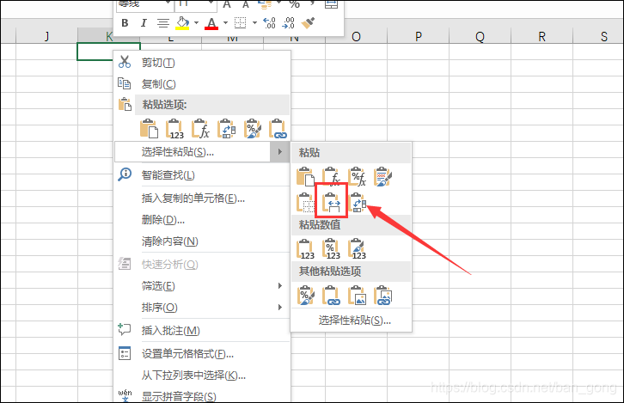Open 设置单元格格式(F)... entry
624x403 pixels.
pyautogui.click(x=203, y=353)
